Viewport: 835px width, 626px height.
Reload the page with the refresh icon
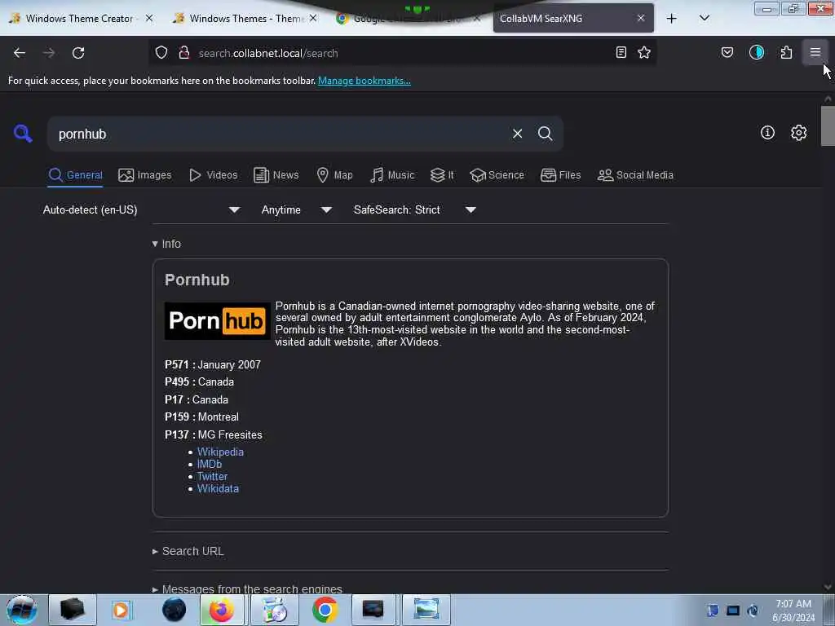point(78,53)
